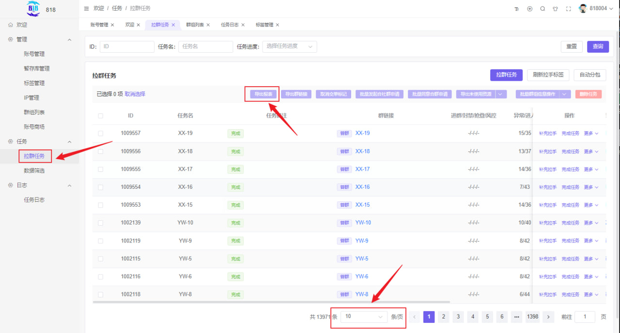
Task: Click the previous page arrow in pagination
Action: [414, 317]
